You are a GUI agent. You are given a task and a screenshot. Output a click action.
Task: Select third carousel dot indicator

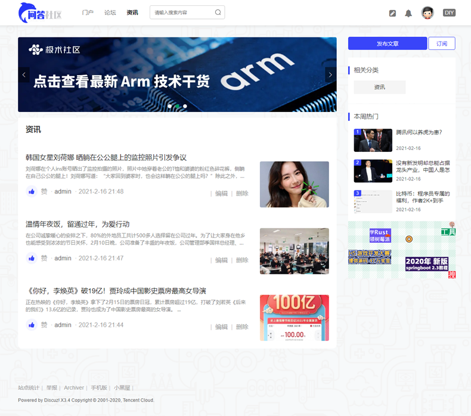pyautogui.click(x=185, y=106)
